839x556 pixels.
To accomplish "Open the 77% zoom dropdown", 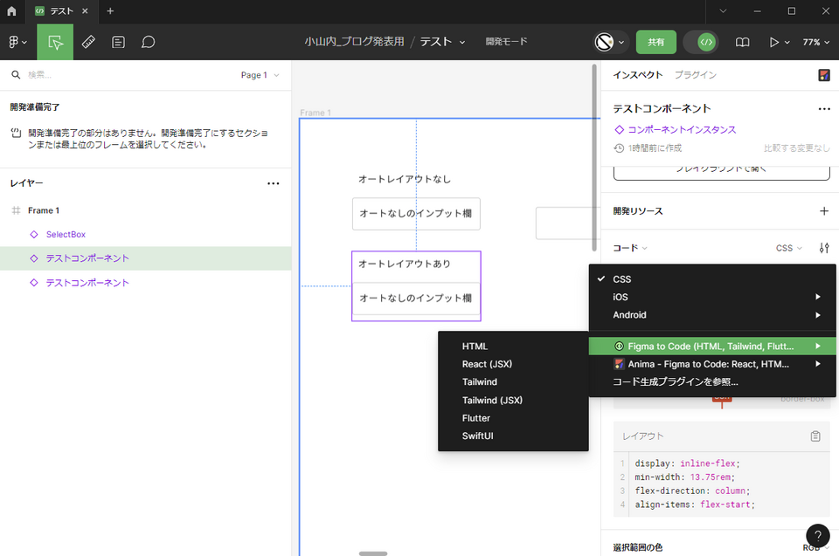I will (x=815, y=42).
